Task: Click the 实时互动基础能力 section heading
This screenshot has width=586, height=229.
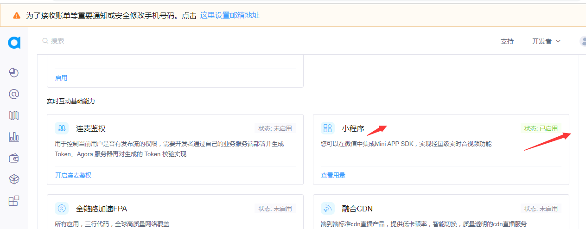Action: coord(71,101)
